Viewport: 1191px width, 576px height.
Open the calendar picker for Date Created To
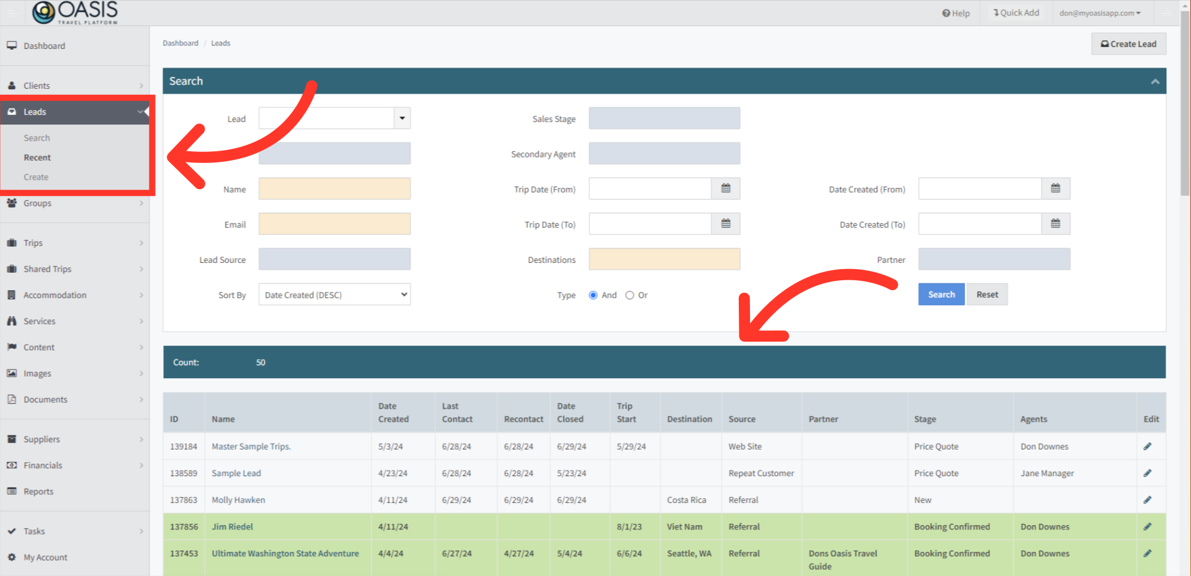point(1055,224)
